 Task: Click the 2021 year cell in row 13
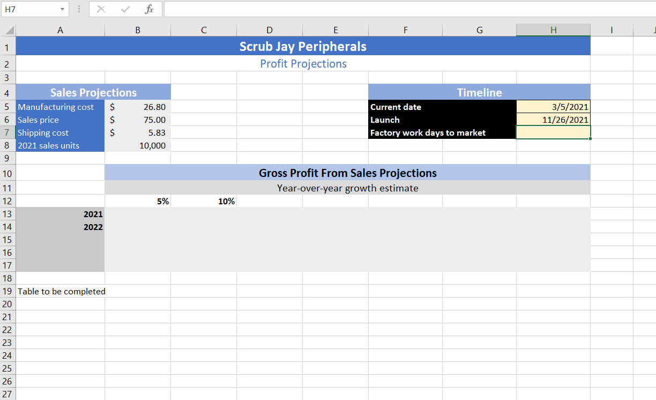pyautogui.click(x=61, y=214)
